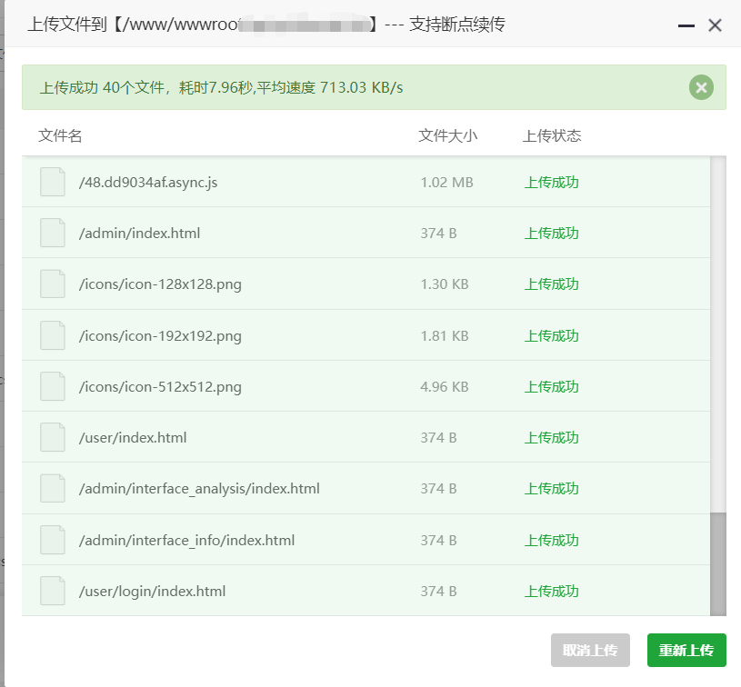Viewport: 741px width, 687px height.
Task: Click file icon for /48.dd9034af.async.js
Action: coord(53,183)
